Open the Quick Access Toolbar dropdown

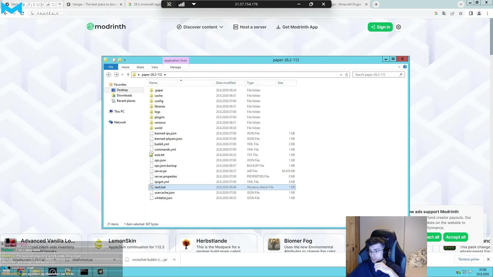coord(125,60)
